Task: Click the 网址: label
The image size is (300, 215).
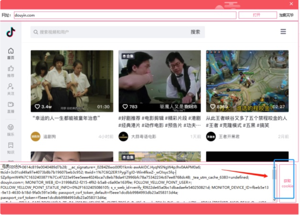Action: coord(6,15)
